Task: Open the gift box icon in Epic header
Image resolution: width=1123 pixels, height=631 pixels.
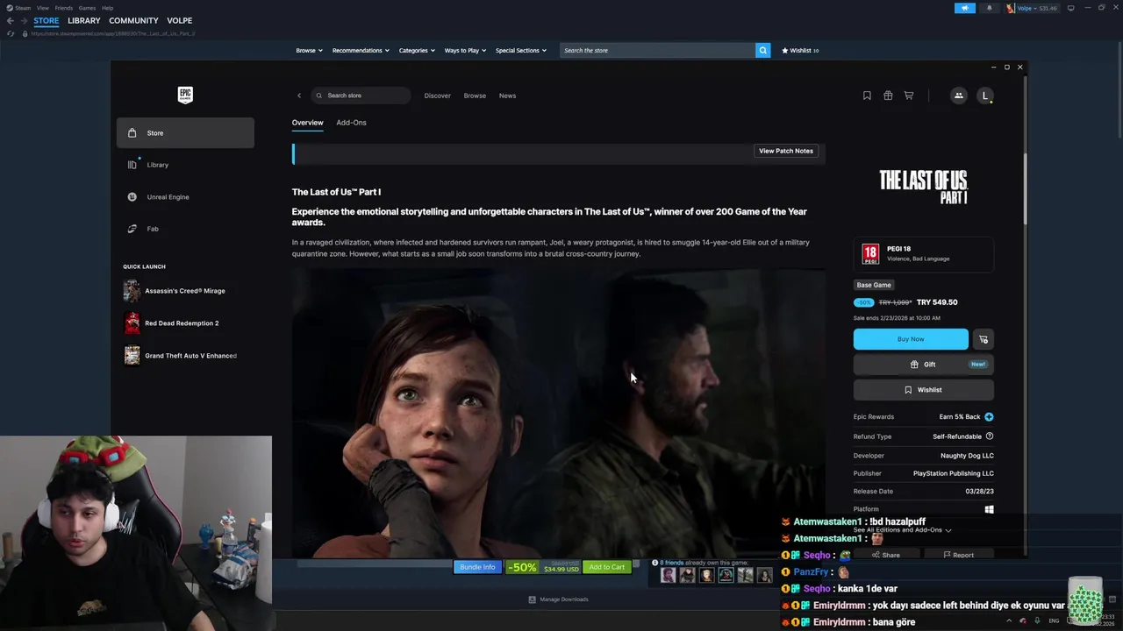Action: pyautogui.click(x=888, y=96)
